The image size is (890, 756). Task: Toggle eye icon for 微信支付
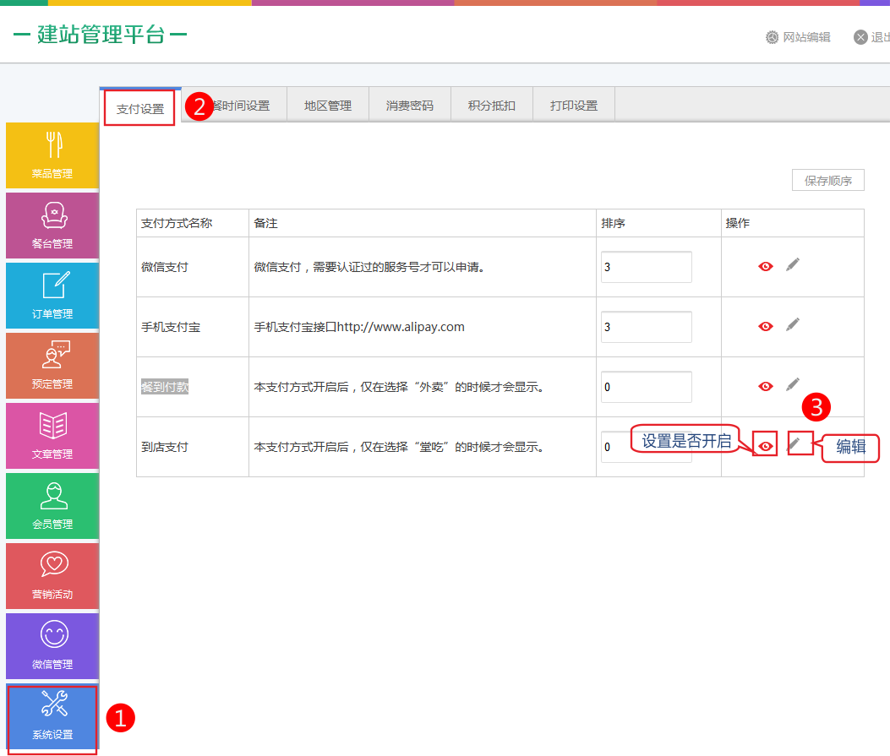[x=766, y=266]
